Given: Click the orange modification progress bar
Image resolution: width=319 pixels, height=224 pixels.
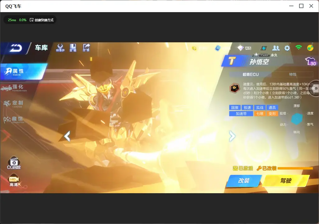Looking at the screenshot, I should 295,168.
